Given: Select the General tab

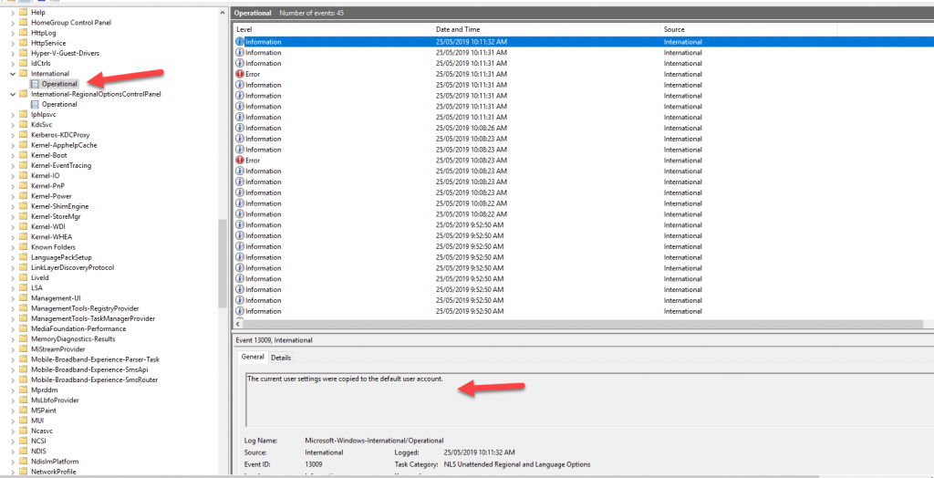Looking at the screenshot, I should click(252, 358).
